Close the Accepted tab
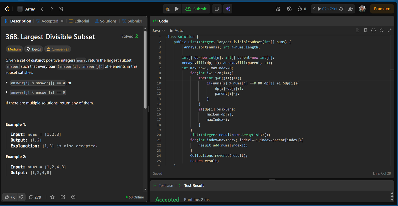This screenshot has width=398, height=206. coord(62,21)
